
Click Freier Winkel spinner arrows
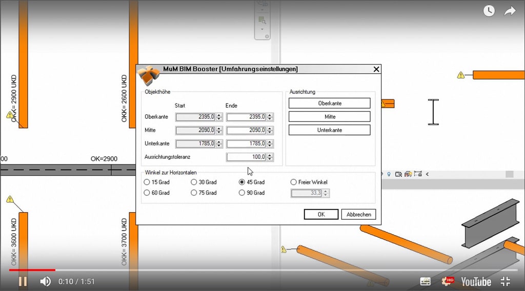click(326, 193)
